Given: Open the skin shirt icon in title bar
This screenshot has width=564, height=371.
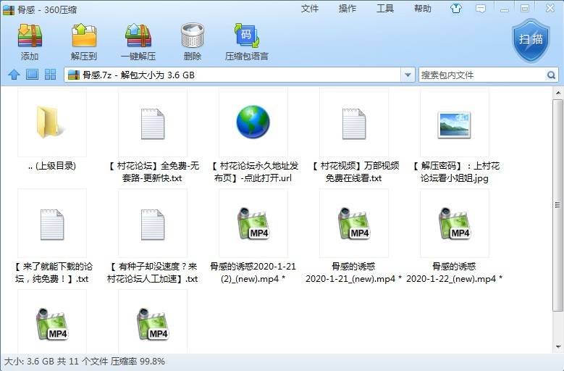Looking at the screenshot, I should click(455, 9).
